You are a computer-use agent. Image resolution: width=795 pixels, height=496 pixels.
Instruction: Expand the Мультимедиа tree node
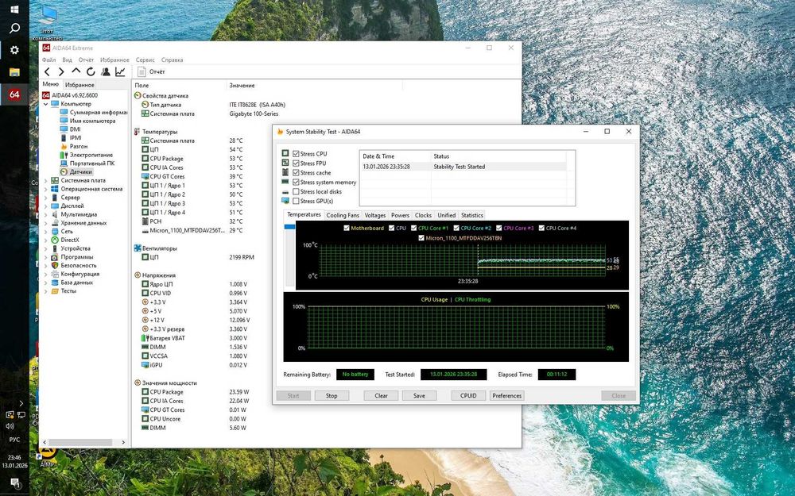coord(45,214)
